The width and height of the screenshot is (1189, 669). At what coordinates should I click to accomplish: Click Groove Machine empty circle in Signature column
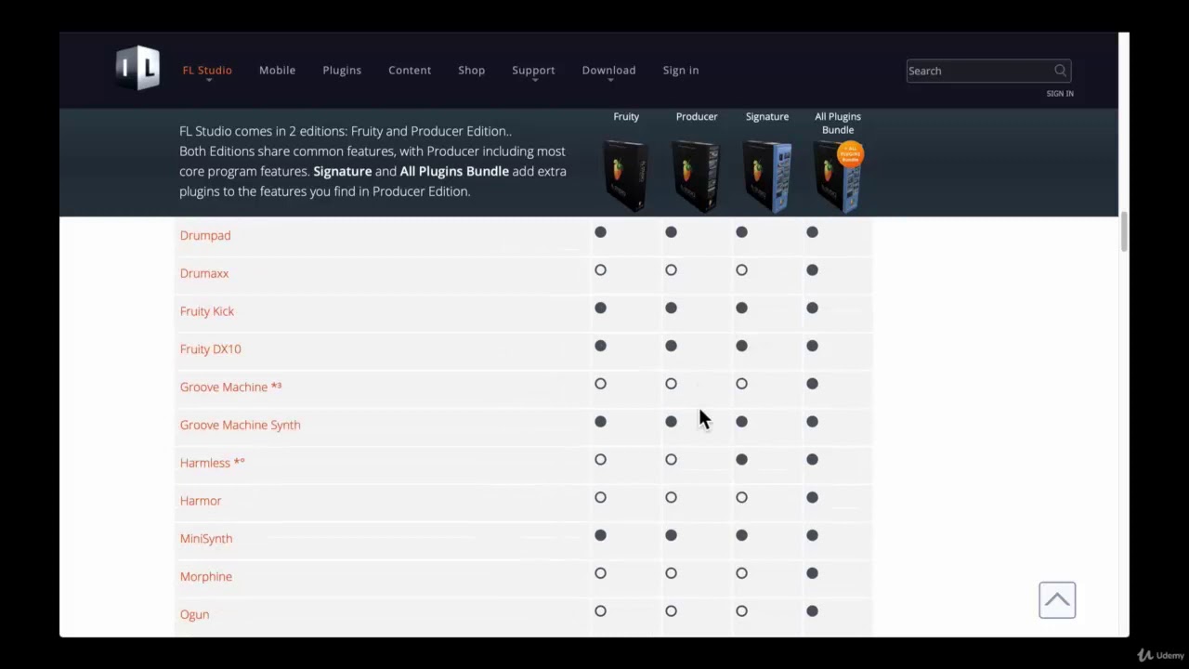[x=741, y=384]
